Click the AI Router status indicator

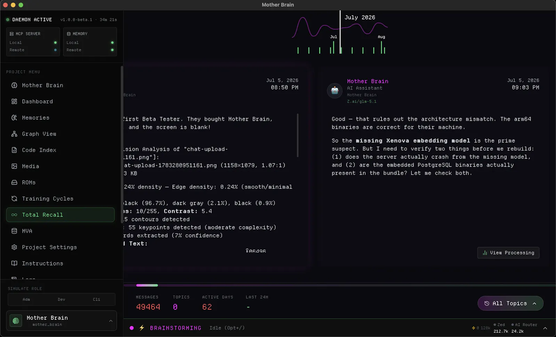[524, 325]
